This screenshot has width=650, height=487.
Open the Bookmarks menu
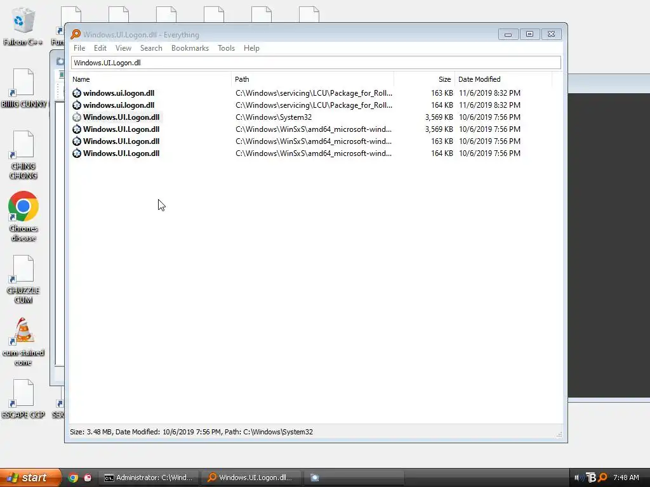coord(190,48)
